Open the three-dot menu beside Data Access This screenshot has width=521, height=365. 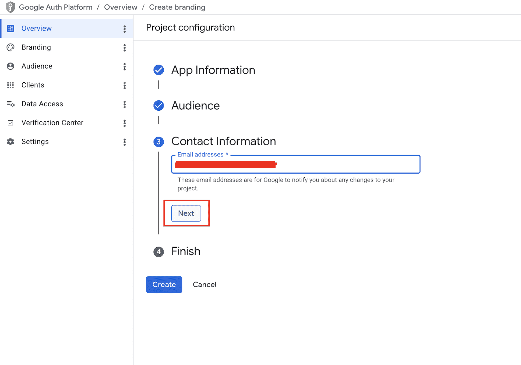(x=124, y=104)
